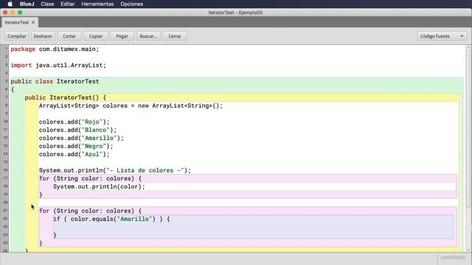
Task: Click the 'Lista de colores' println line
Action: (x=115, y=171)
